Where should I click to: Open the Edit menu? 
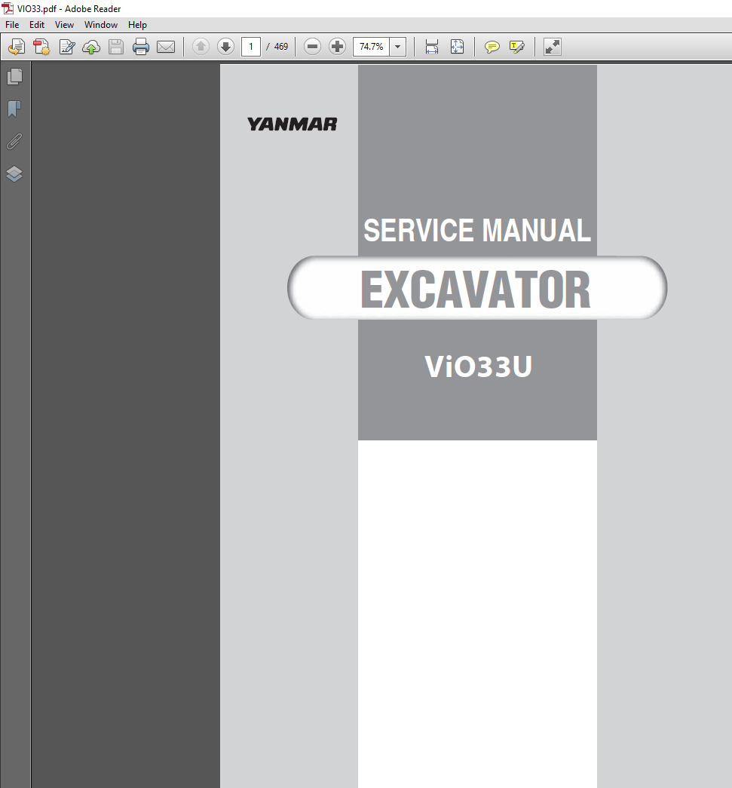coord(37,25)
